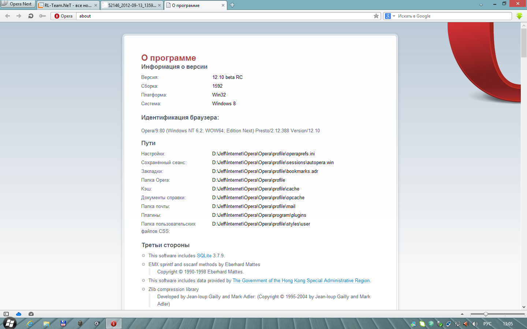Click the profile\opcache path
527x329 pixels.
(258, 198)
